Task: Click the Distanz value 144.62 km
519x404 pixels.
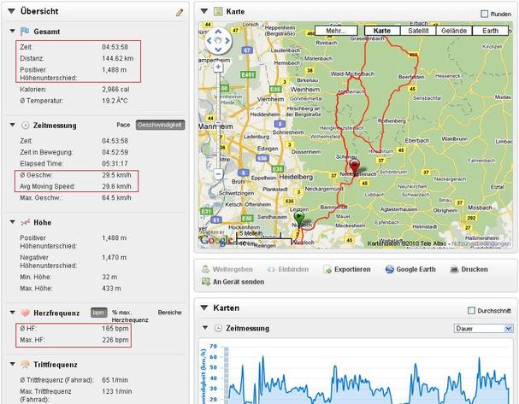Action: tap(118, 59)
